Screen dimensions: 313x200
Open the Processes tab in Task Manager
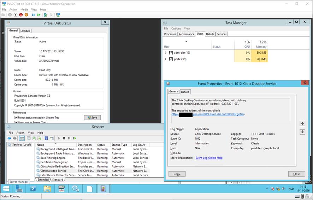click(x=170, y=34)
